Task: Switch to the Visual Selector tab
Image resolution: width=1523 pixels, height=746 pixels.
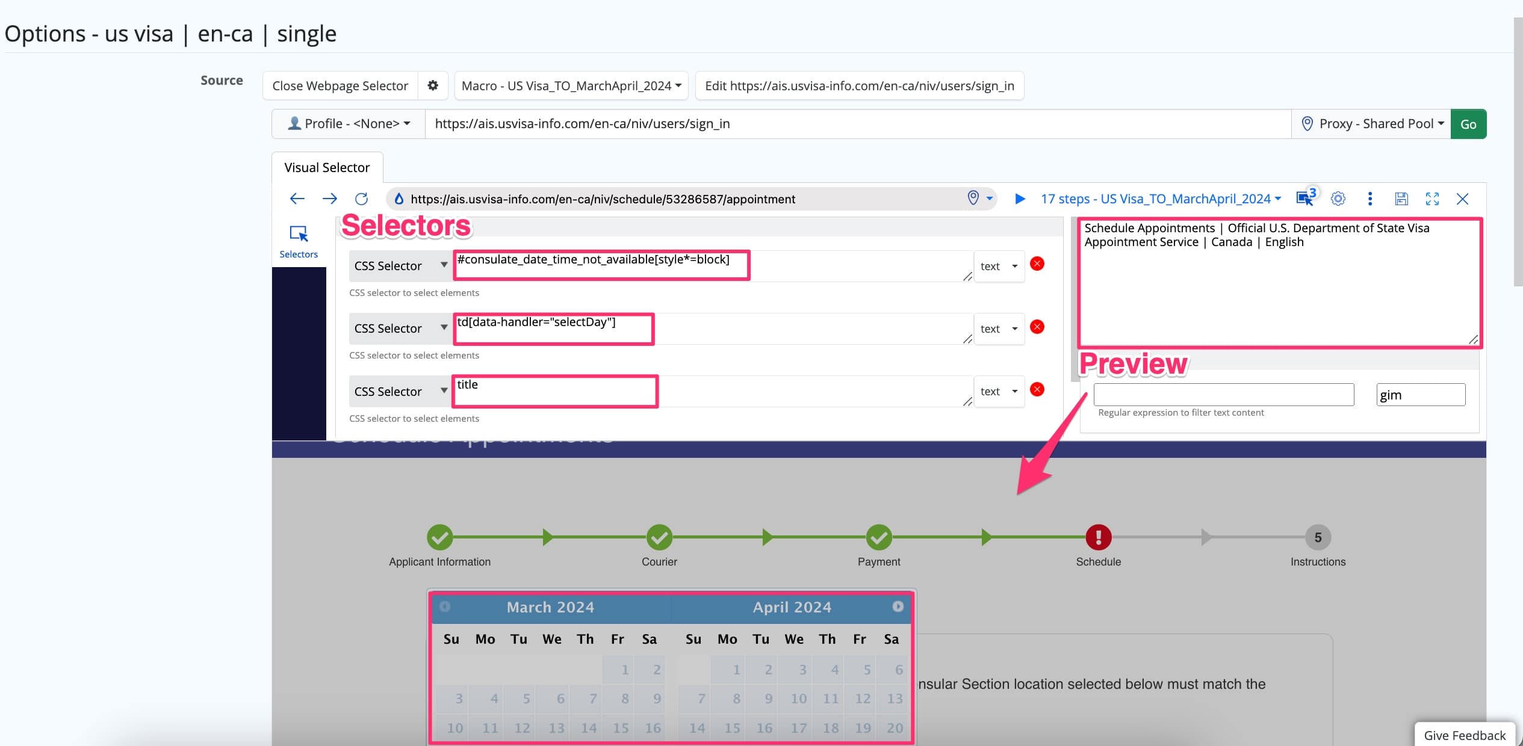Action: 327,167
